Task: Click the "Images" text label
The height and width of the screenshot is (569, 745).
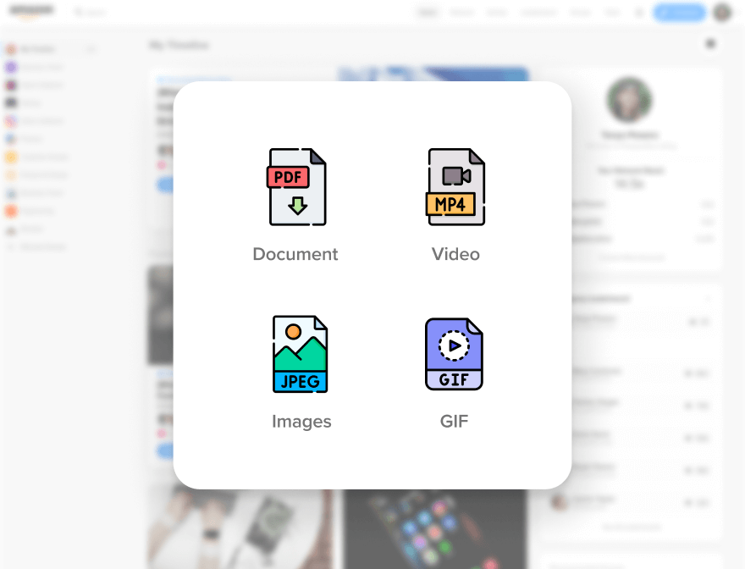Action: click(301, 422)
